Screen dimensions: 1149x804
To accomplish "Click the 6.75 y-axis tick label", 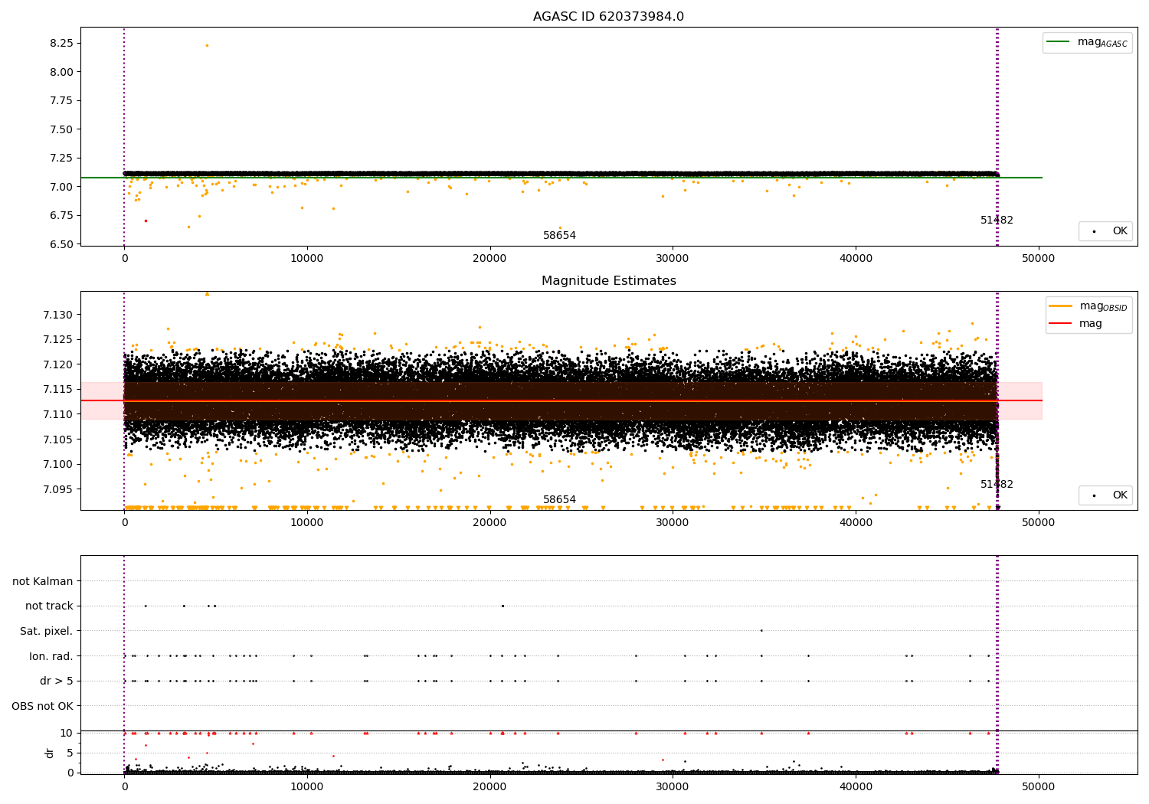I will click(61, 215).
